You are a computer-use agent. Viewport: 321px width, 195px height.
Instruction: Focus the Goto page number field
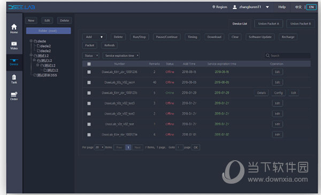[180, 147]
